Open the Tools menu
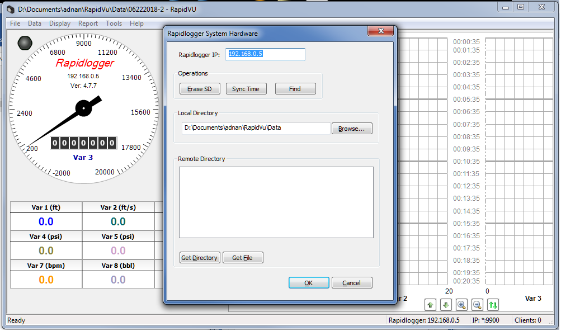 pos(114,23)
